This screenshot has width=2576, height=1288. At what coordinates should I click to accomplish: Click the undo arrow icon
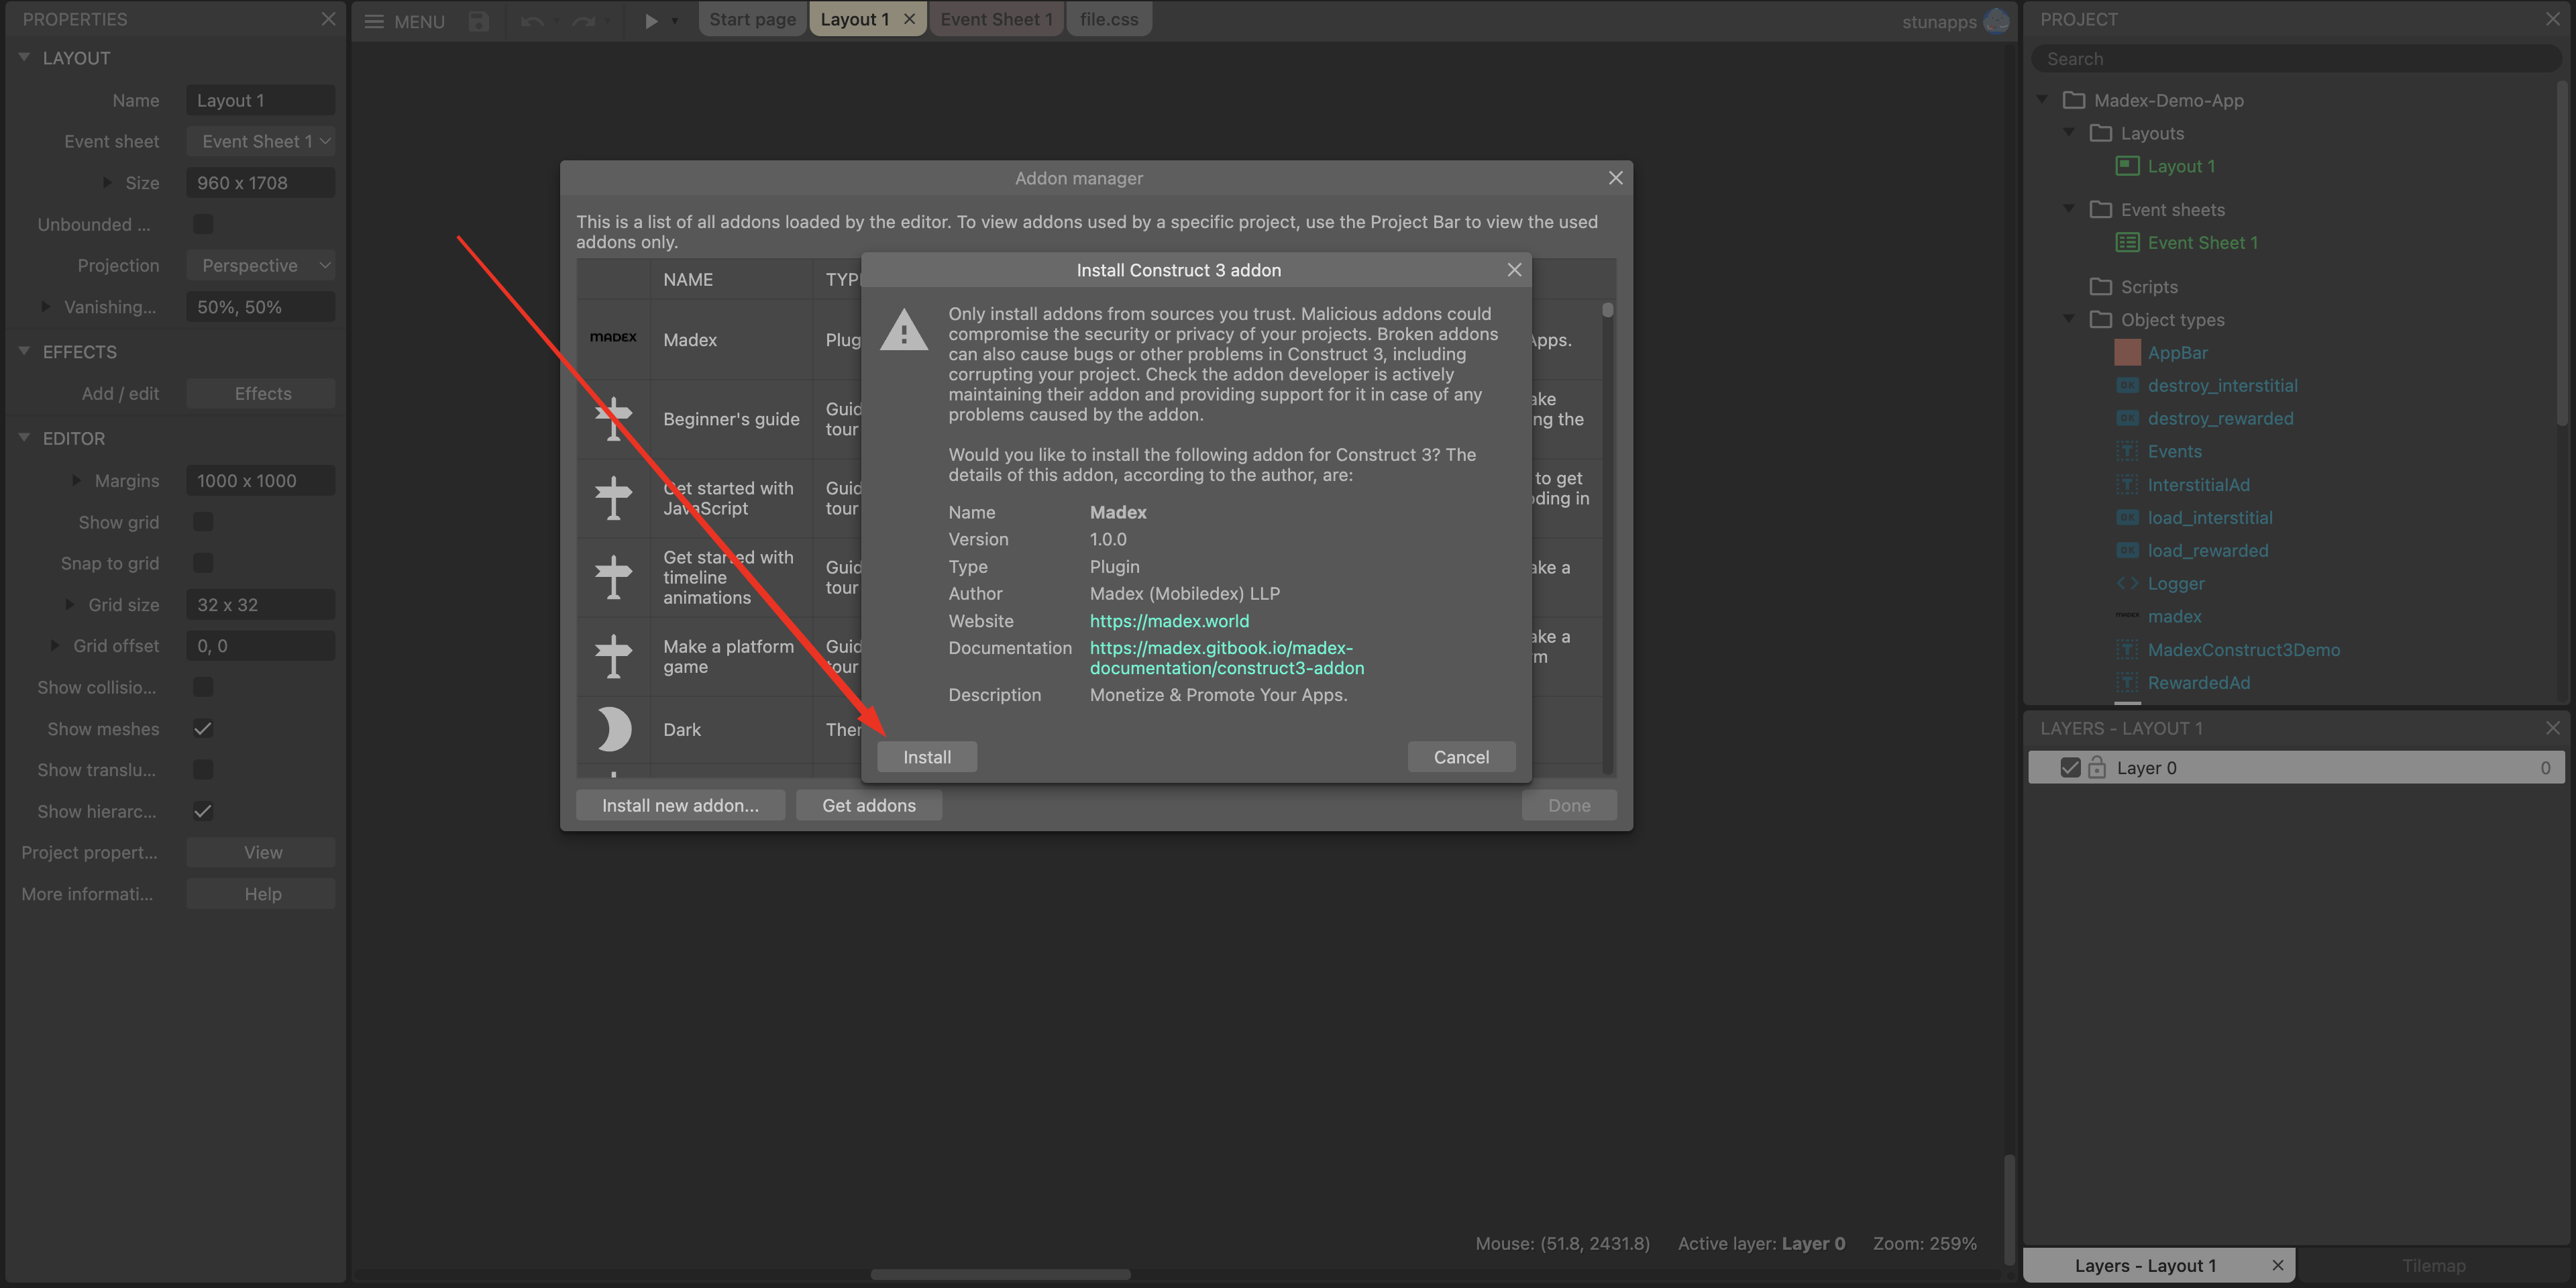531,21
